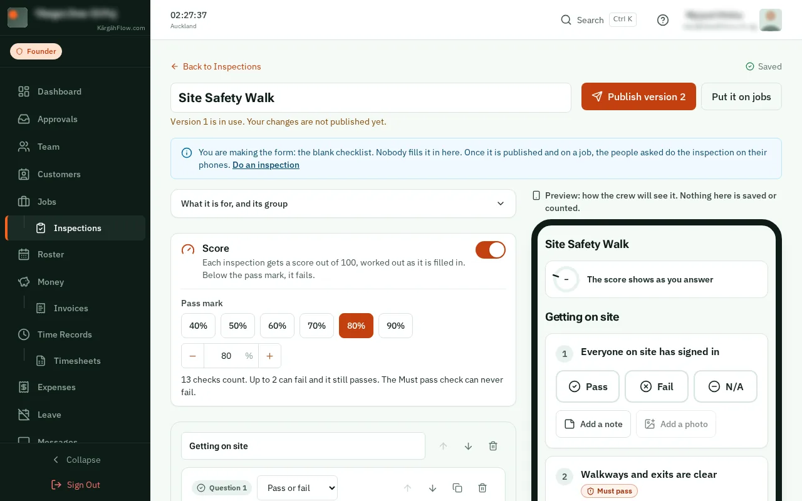Click the preview score circle indicator

[x=566, y=279]
